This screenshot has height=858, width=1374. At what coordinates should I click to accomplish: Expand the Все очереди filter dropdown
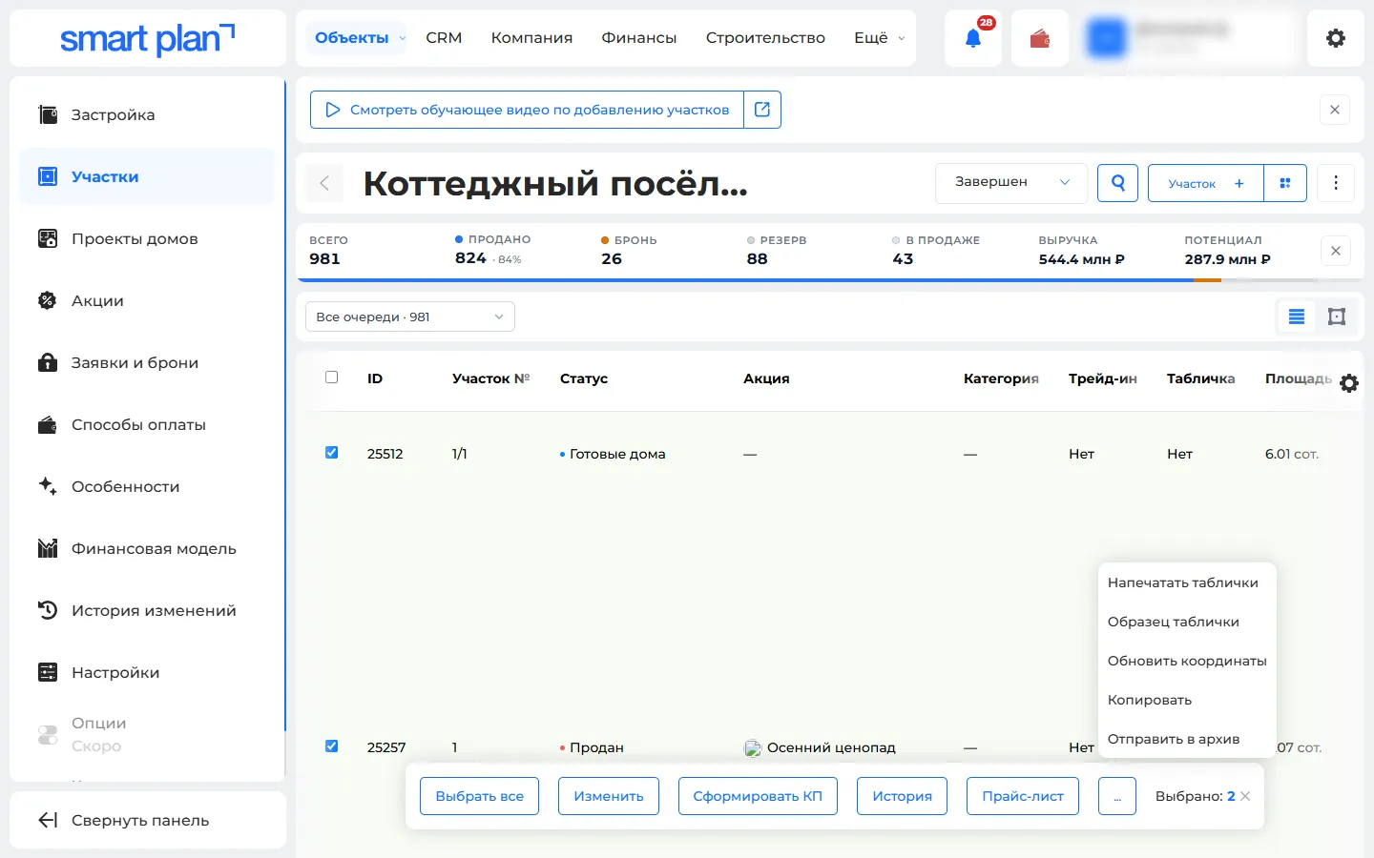click(x=410, y=317)
